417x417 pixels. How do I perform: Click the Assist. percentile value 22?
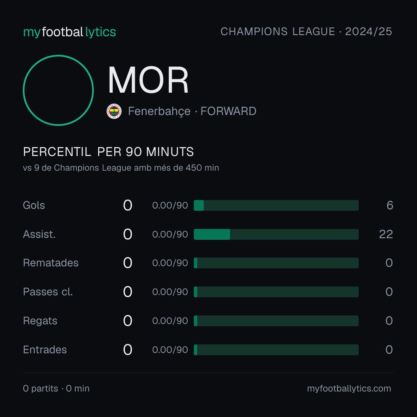click(386, 234)
